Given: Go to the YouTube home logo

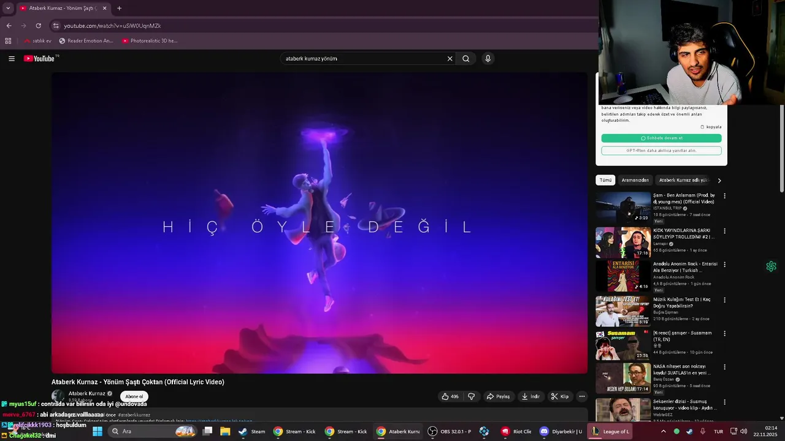Looking at the screenshot, I should pos(40,59).
